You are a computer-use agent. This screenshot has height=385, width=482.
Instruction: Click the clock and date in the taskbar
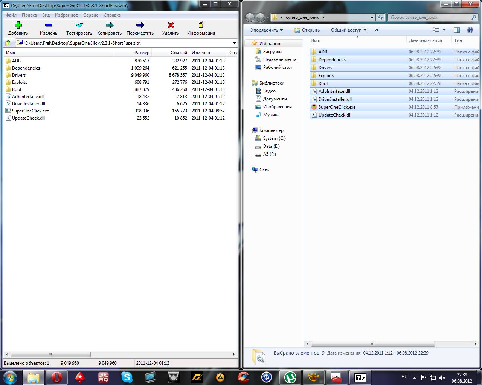[x=462, y=377]
